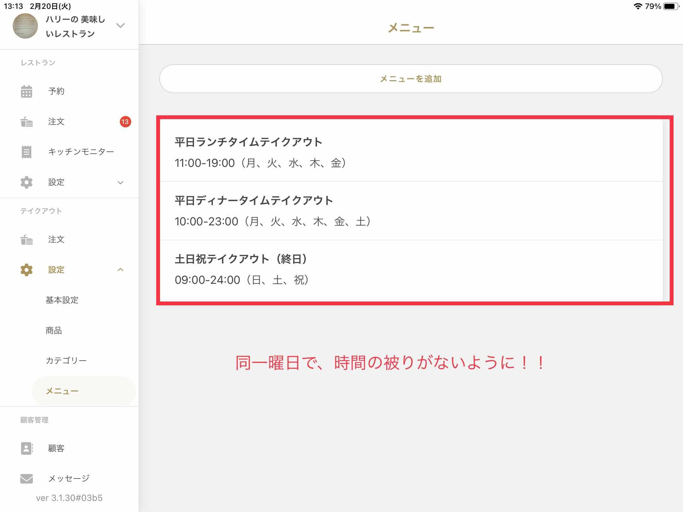Expand the restaurant 設定 section chevron
The width and height of the screenshot is (683, 512).
[120, 183]
